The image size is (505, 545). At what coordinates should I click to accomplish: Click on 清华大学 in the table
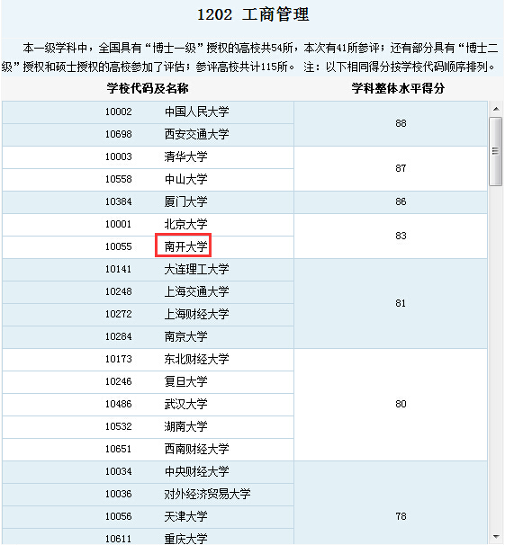(x=185, y=156)
